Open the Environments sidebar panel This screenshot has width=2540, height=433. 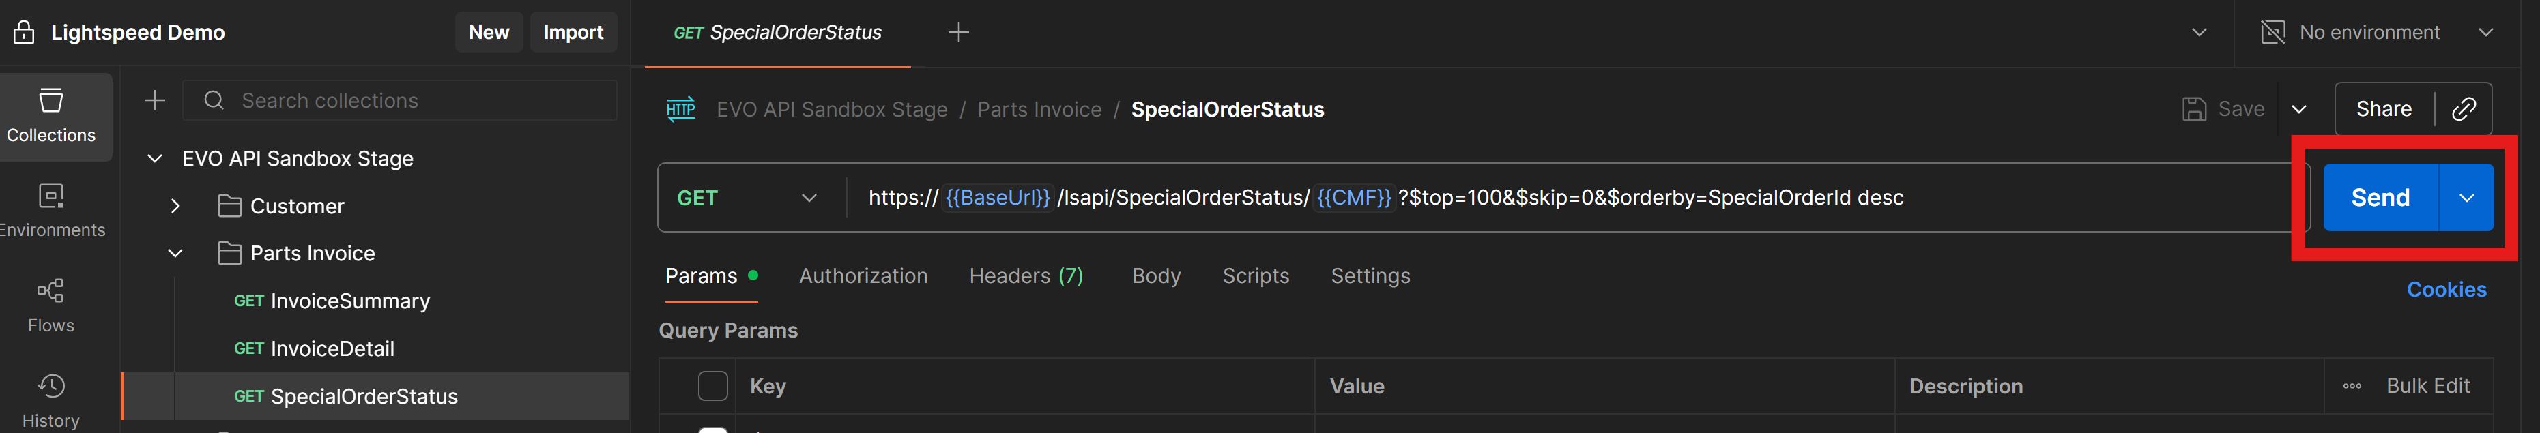(51, 210)
